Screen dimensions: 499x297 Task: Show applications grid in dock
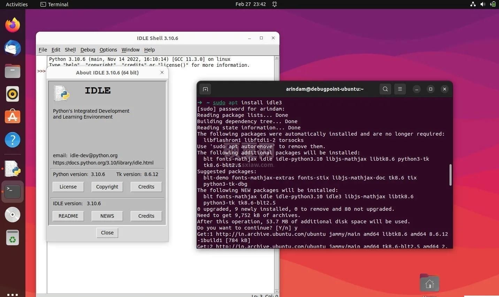13,294
